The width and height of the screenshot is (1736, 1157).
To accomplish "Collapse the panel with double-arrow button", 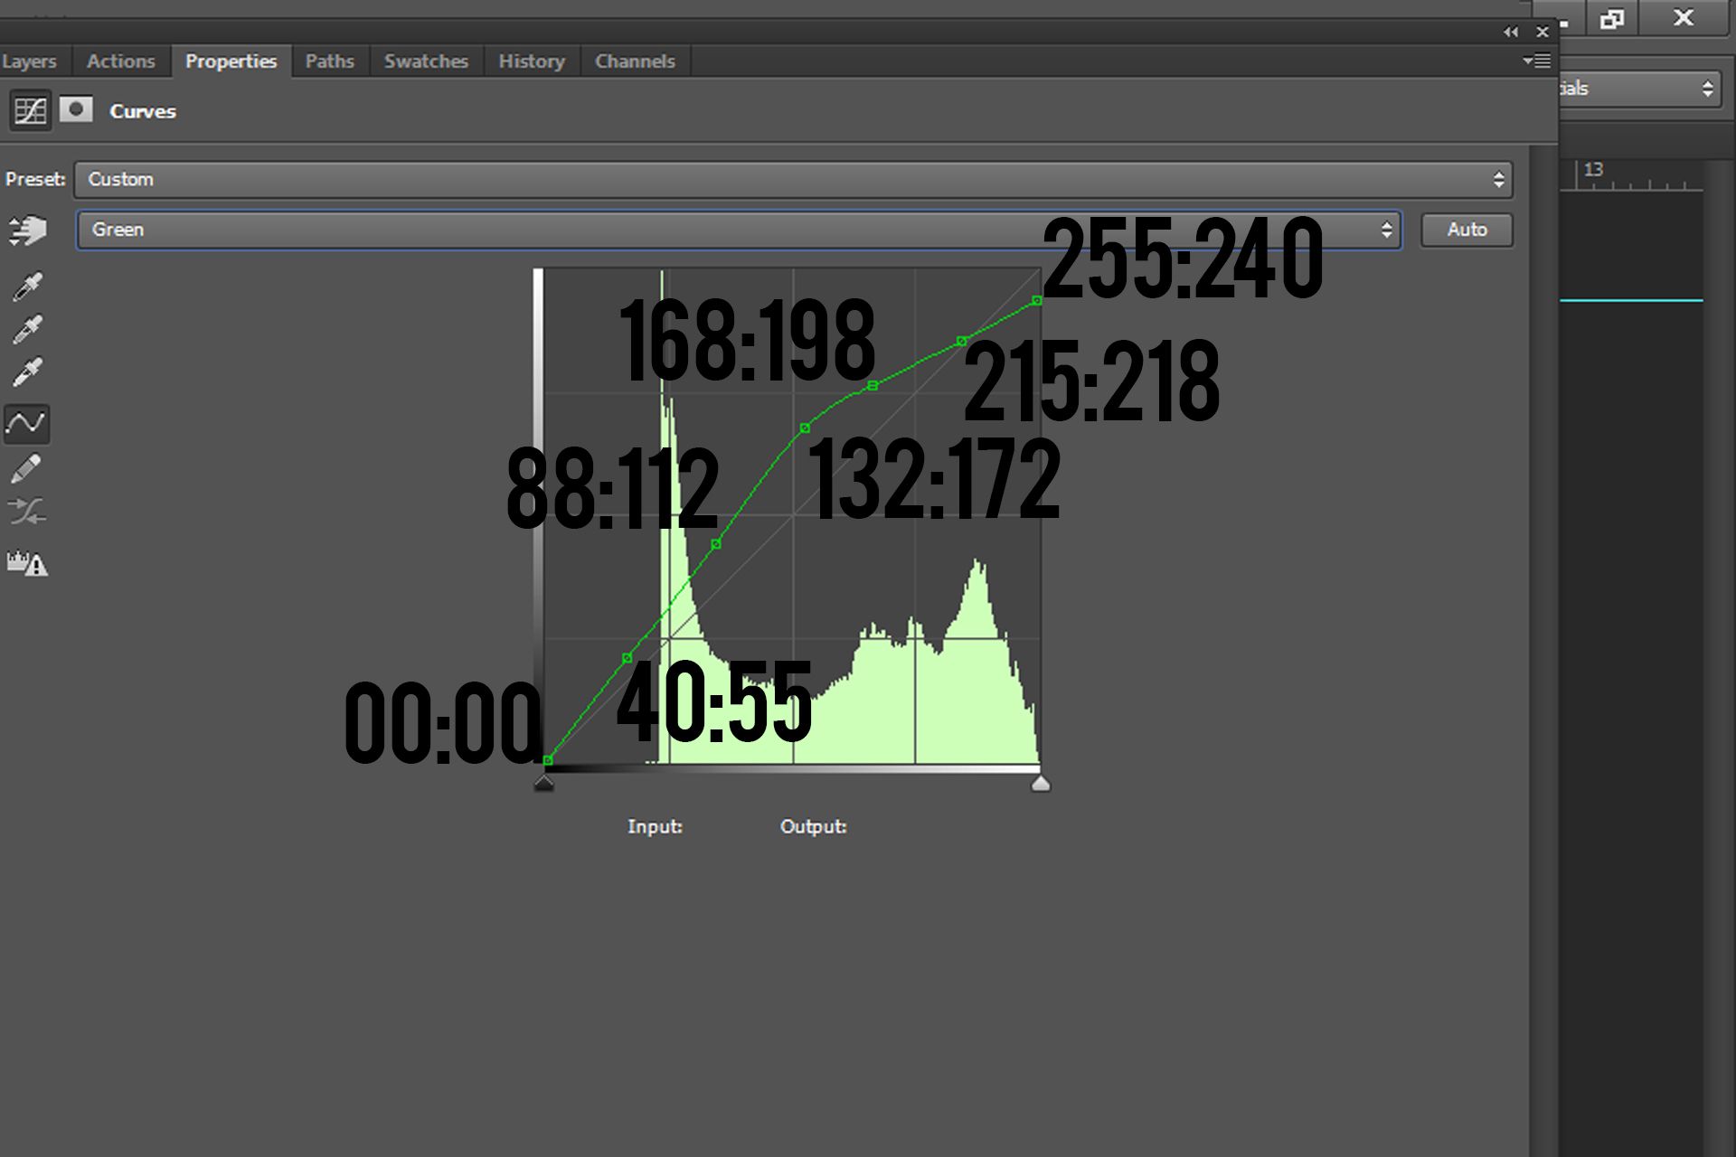I will click(1511, 32).
